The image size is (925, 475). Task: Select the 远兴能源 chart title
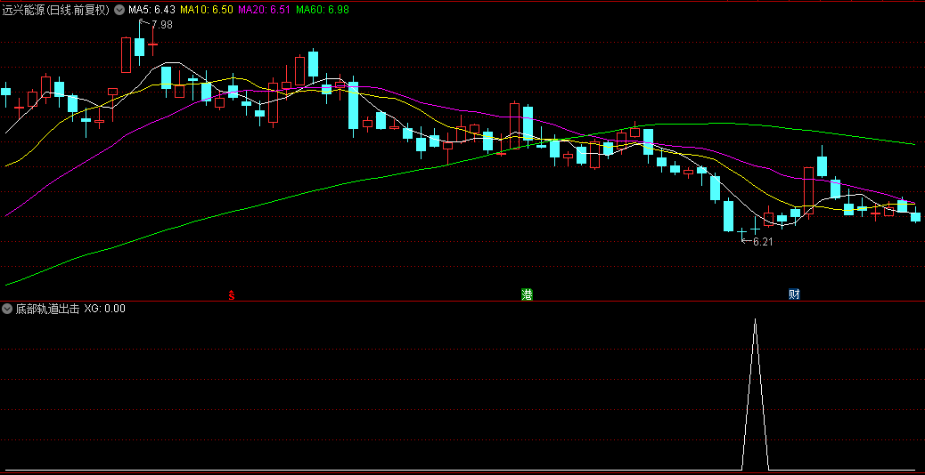coord(56,10)
